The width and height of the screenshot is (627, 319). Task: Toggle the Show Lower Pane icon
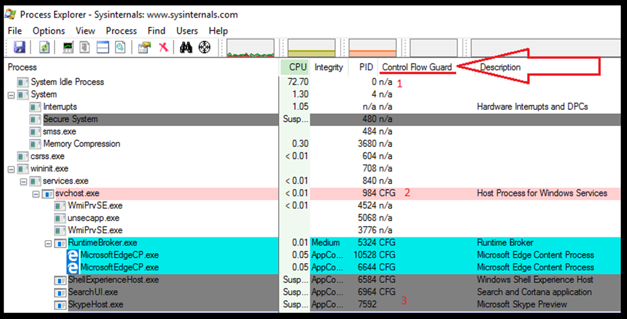pyautogui.click(x=103, y=48)
